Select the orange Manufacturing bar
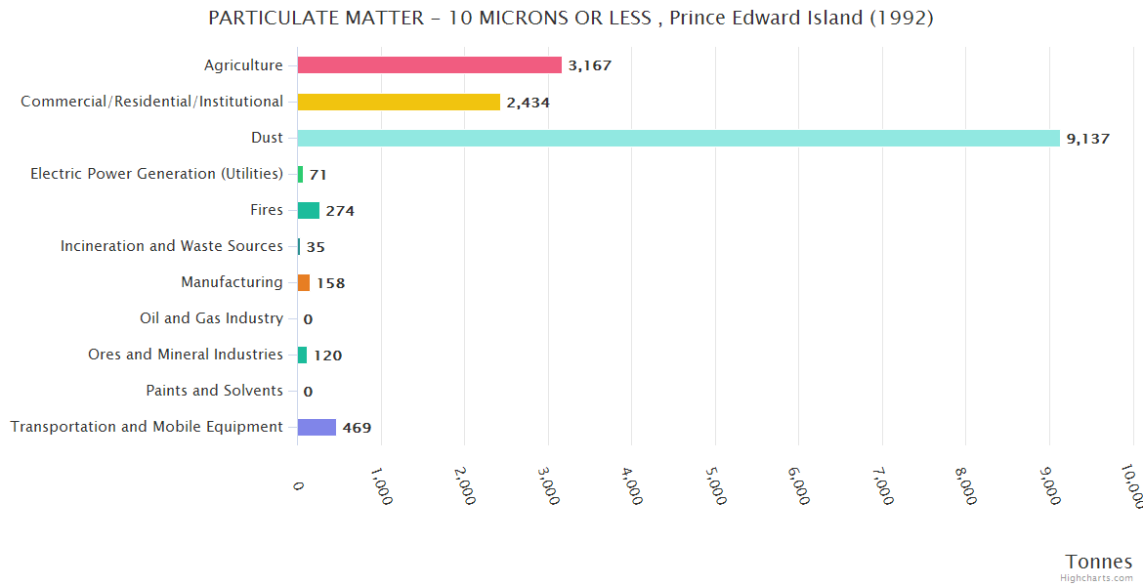The width and height of the screenshot is (1143, 586). point(304,282)
